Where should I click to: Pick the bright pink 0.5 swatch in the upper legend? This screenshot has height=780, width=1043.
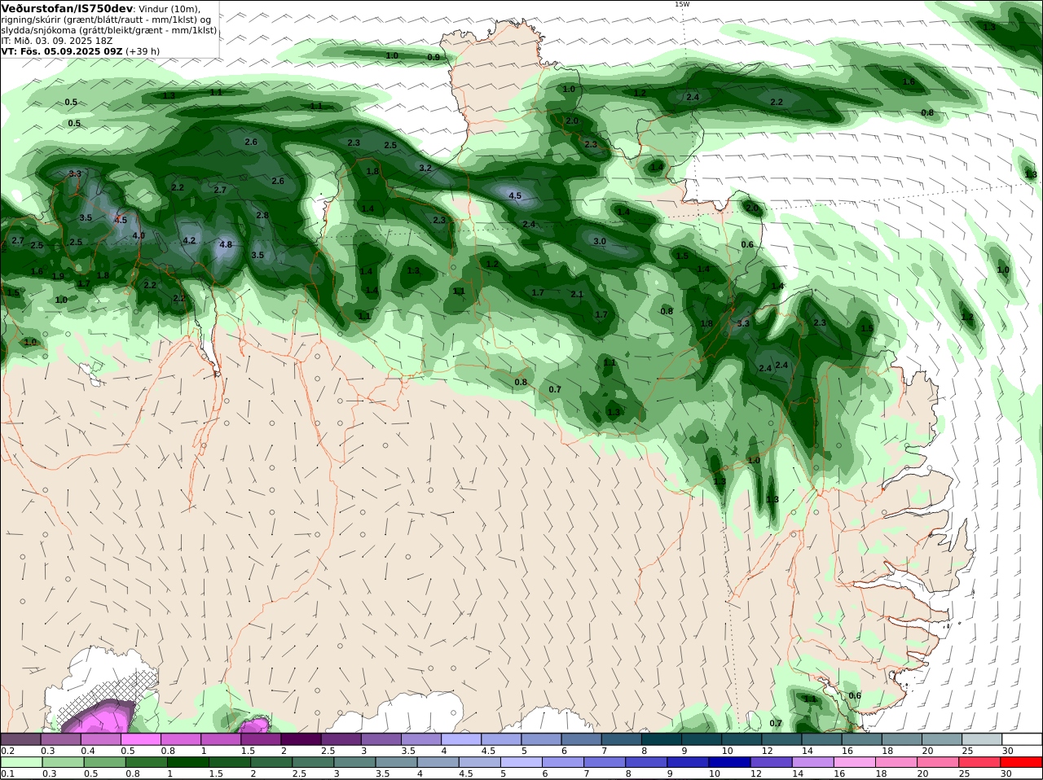[x=140, y=738]
